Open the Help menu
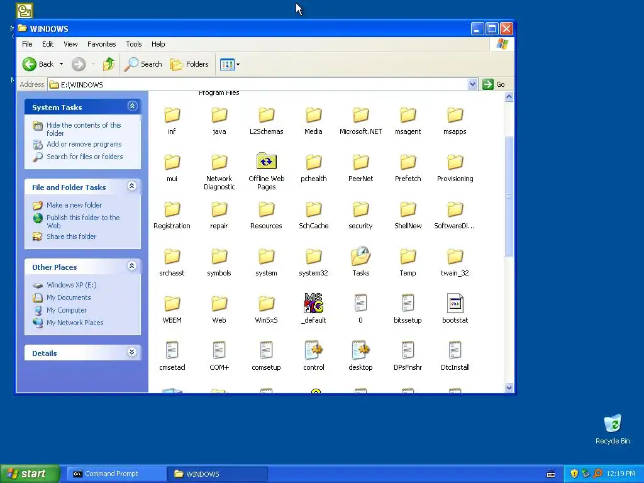 tap(158, 44)
